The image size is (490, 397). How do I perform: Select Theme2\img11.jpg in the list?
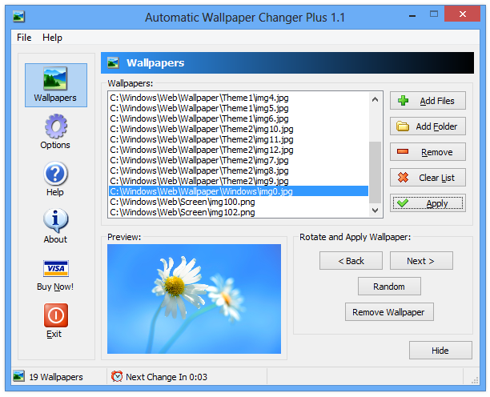(239, 139)
